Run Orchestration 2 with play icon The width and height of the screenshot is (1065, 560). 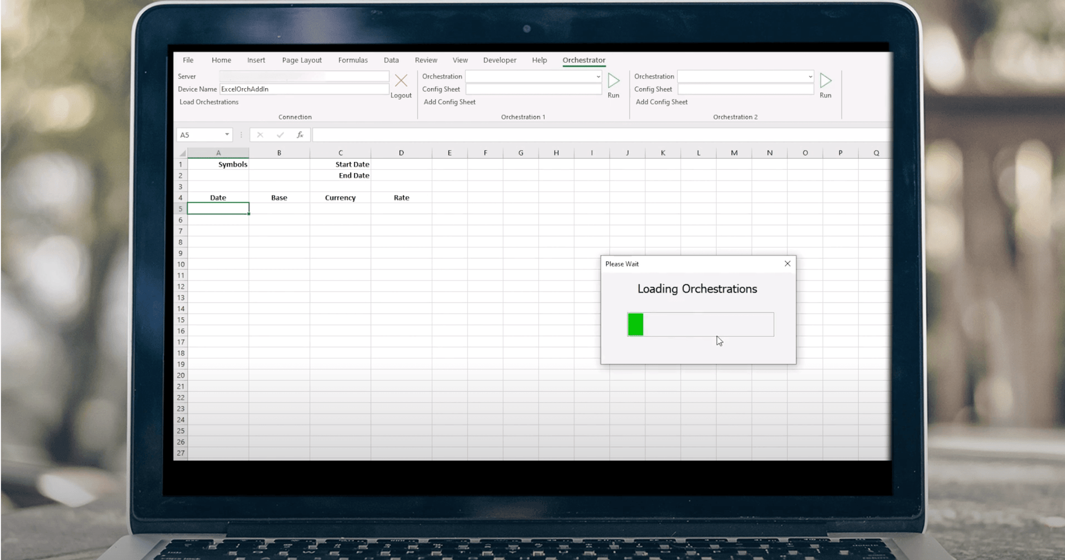pyautogui.click(x=825, y=81)
